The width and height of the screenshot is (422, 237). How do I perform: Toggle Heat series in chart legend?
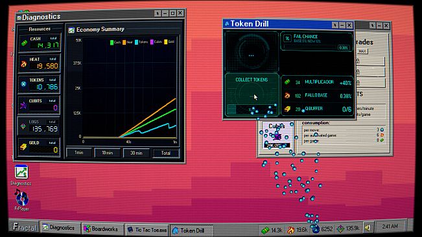coord(127,42)
